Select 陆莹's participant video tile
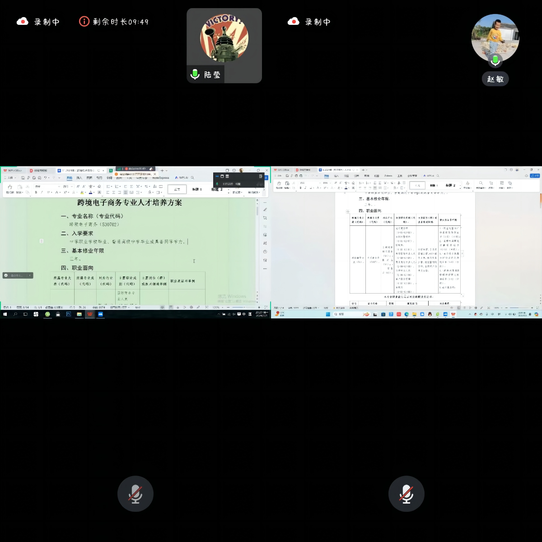Image resolution: width=542 pixels, height=542 pixels. click(x=224, y=45)
